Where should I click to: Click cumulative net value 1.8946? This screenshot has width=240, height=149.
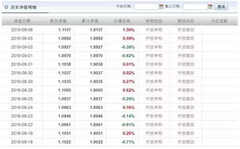[x=96, y=116]
